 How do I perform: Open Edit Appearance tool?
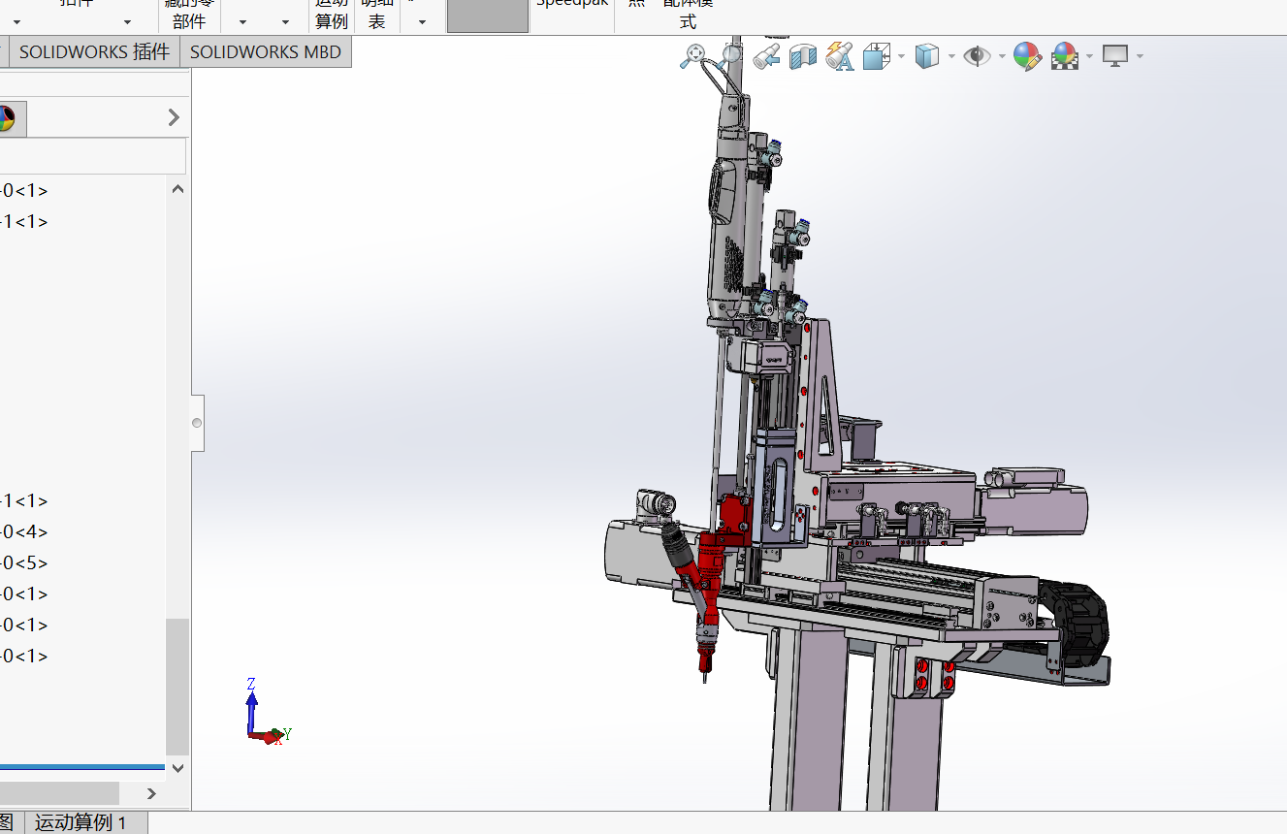pos(1027,56)
